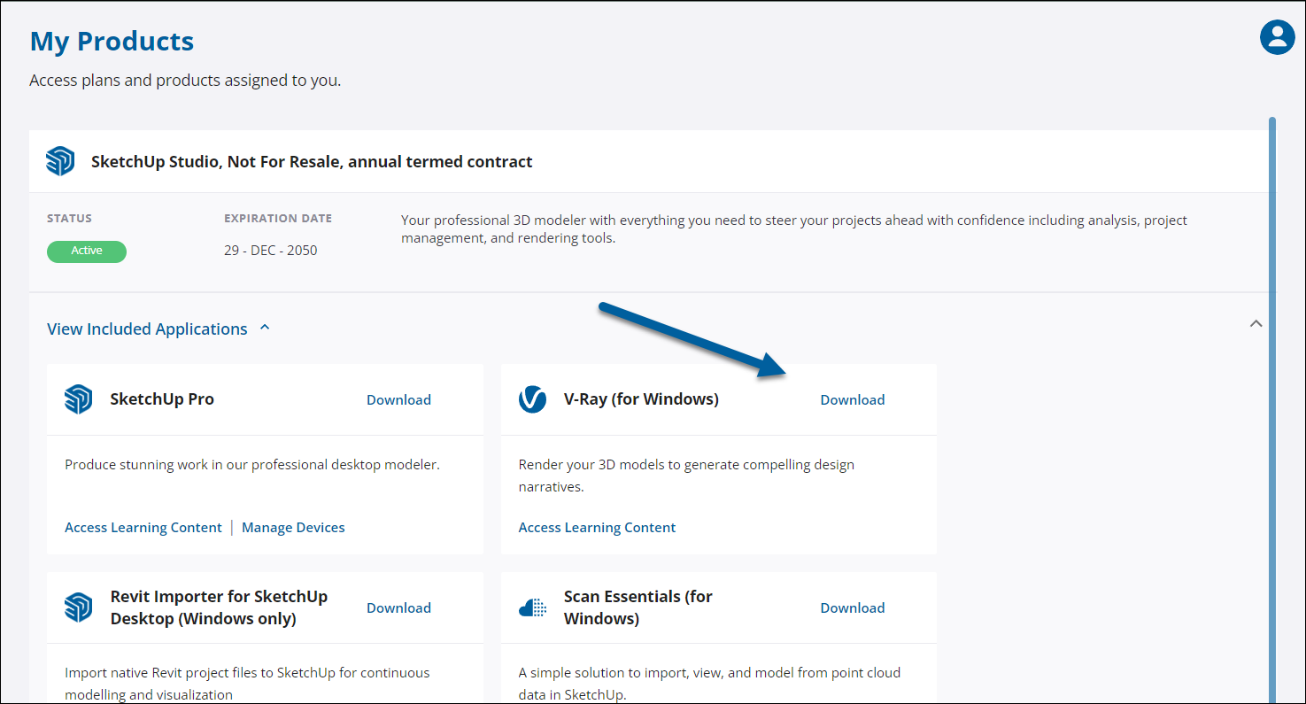This screenshot has width=1306, height=704.
Task: Click the V-Ray logo icon
Action: coord(532,399)
